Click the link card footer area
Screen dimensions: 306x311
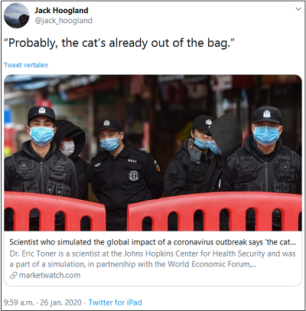153,259
